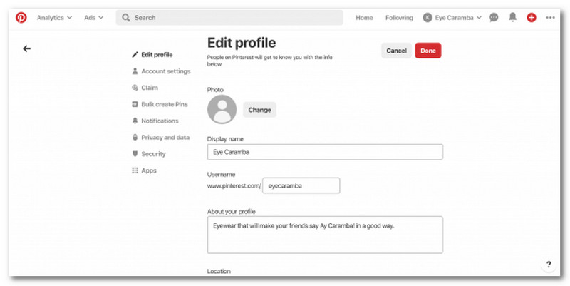Image resolution: width=570 pixels, height=286 pixels.
Task: Open the Claim settings section
Action: pyautogui.click(x=150, y=88)
